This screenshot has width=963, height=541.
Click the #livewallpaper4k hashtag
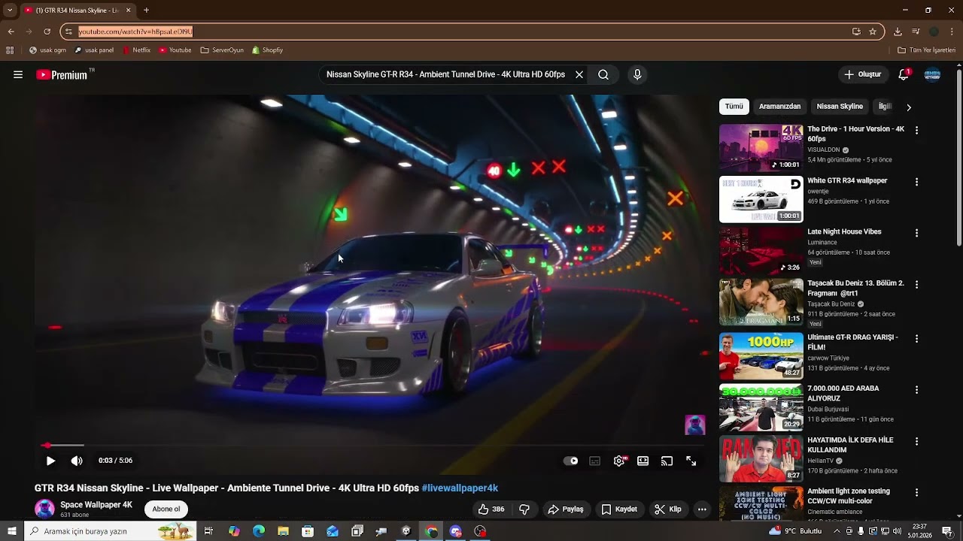(460, 488)
